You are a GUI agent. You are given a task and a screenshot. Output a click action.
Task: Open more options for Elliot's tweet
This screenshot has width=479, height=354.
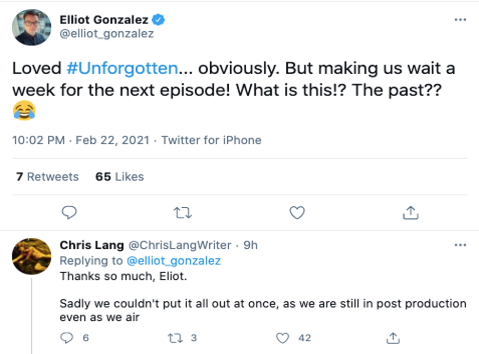(460, 20)
